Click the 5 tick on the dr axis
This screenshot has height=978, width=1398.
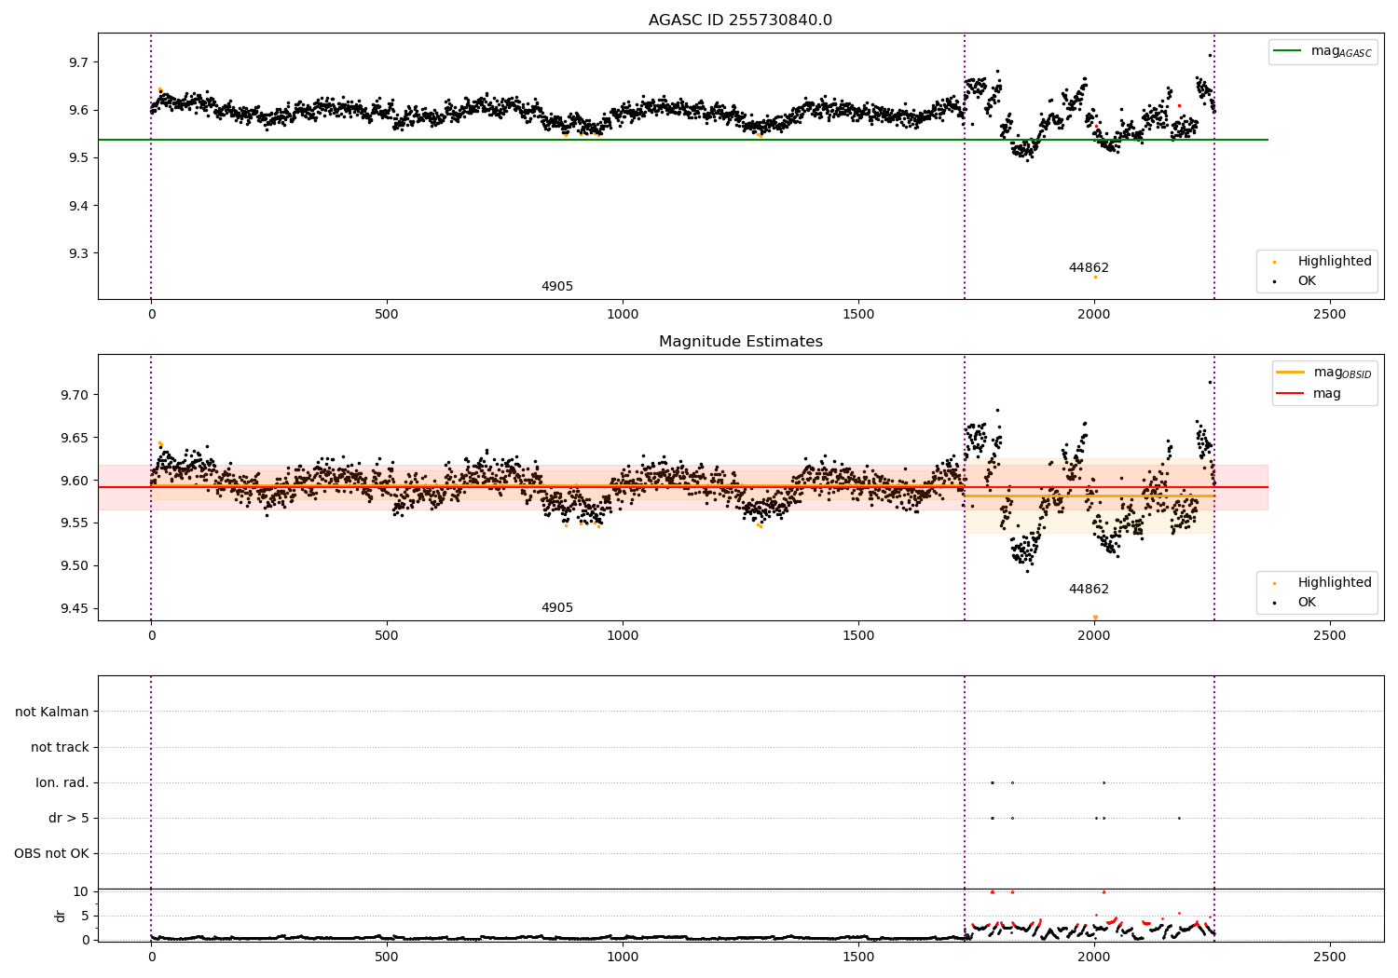coord(86,916)
